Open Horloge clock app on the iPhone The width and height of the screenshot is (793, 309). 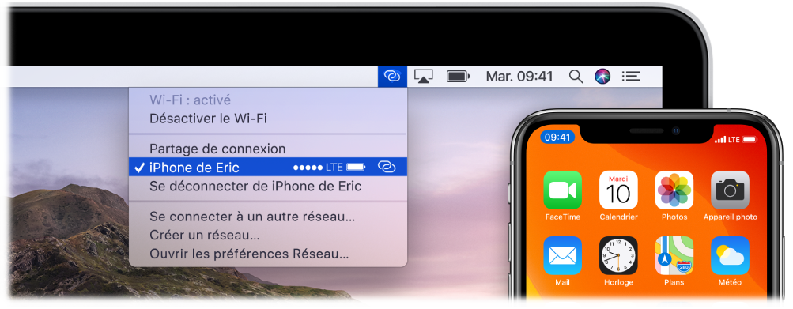tap(618, 255)
